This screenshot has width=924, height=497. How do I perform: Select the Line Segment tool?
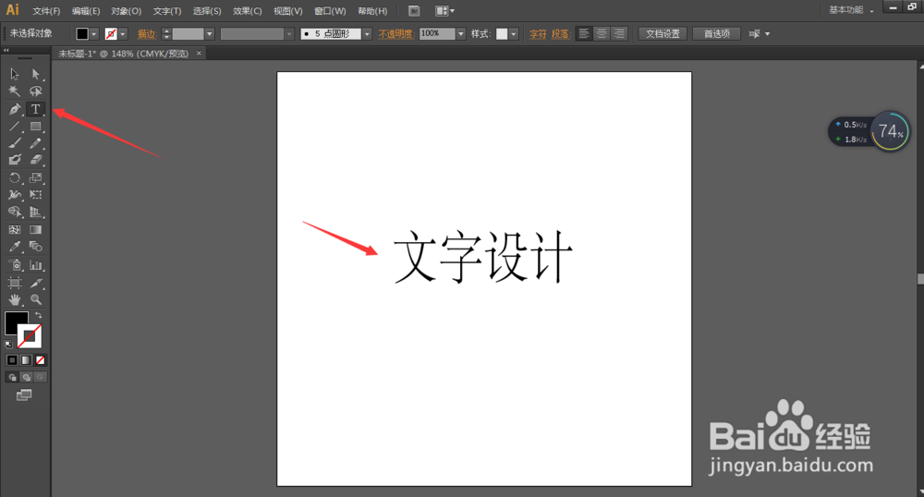coord(15,126)
